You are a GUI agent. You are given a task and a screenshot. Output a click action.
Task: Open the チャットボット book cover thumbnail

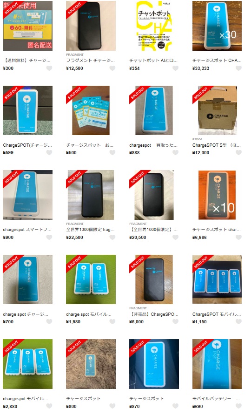pyautogui.click(x=154, y=26)
